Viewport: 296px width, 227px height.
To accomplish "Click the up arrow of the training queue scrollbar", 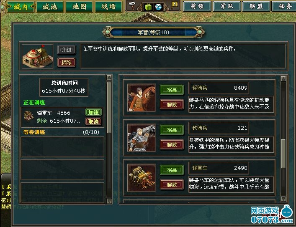I will 109,78.
